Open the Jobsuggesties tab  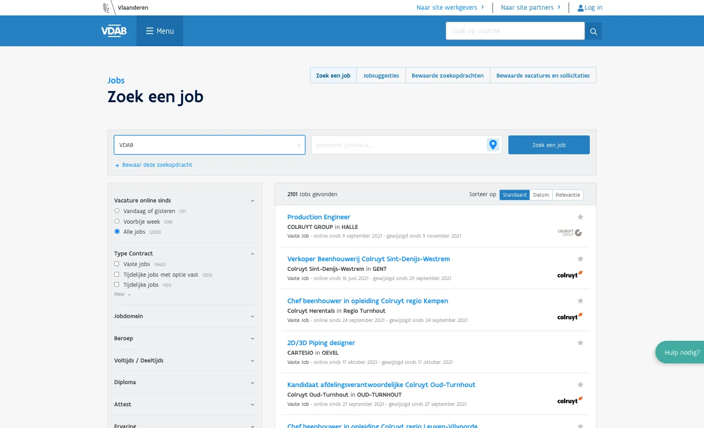pos(381,76)
